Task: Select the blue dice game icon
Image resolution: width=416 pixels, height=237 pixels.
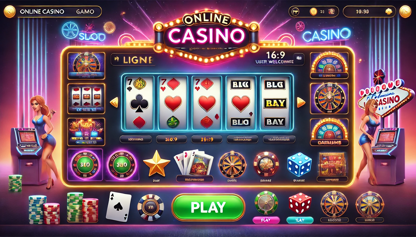Action: point(299,165)
